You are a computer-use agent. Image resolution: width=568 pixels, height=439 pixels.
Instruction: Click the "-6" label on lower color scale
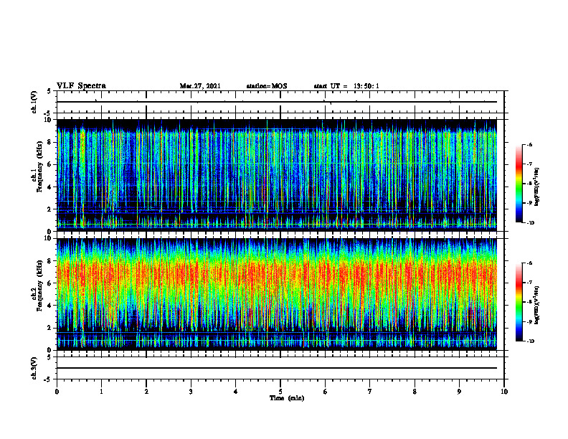529,263
